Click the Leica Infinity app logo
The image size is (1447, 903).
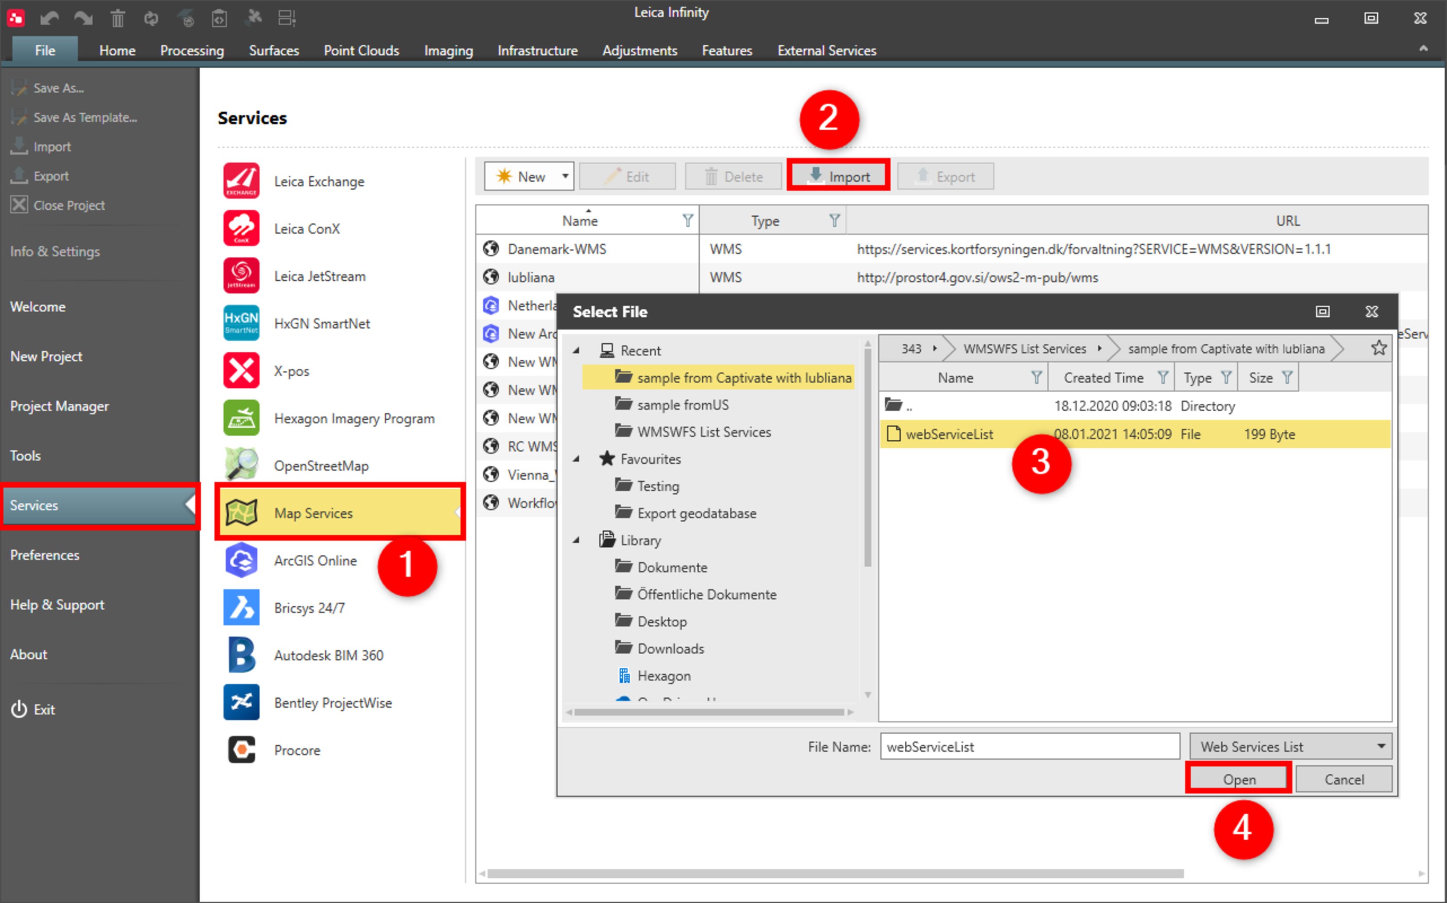16,18
